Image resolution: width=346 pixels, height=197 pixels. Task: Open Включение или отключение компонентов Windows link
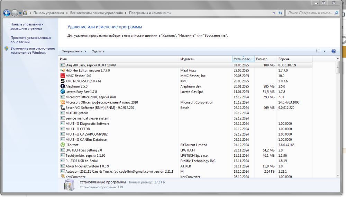point(33,50)
